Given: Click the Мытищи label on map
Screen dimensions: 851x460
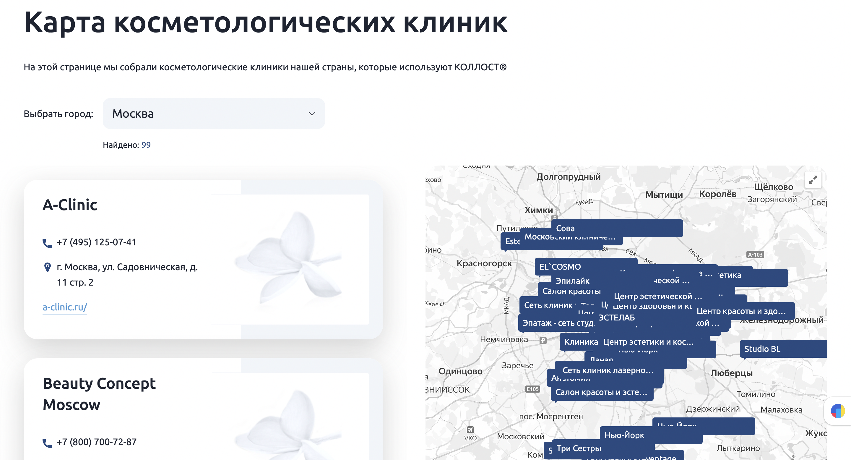Looking at the screenshot, I should 664,195.
